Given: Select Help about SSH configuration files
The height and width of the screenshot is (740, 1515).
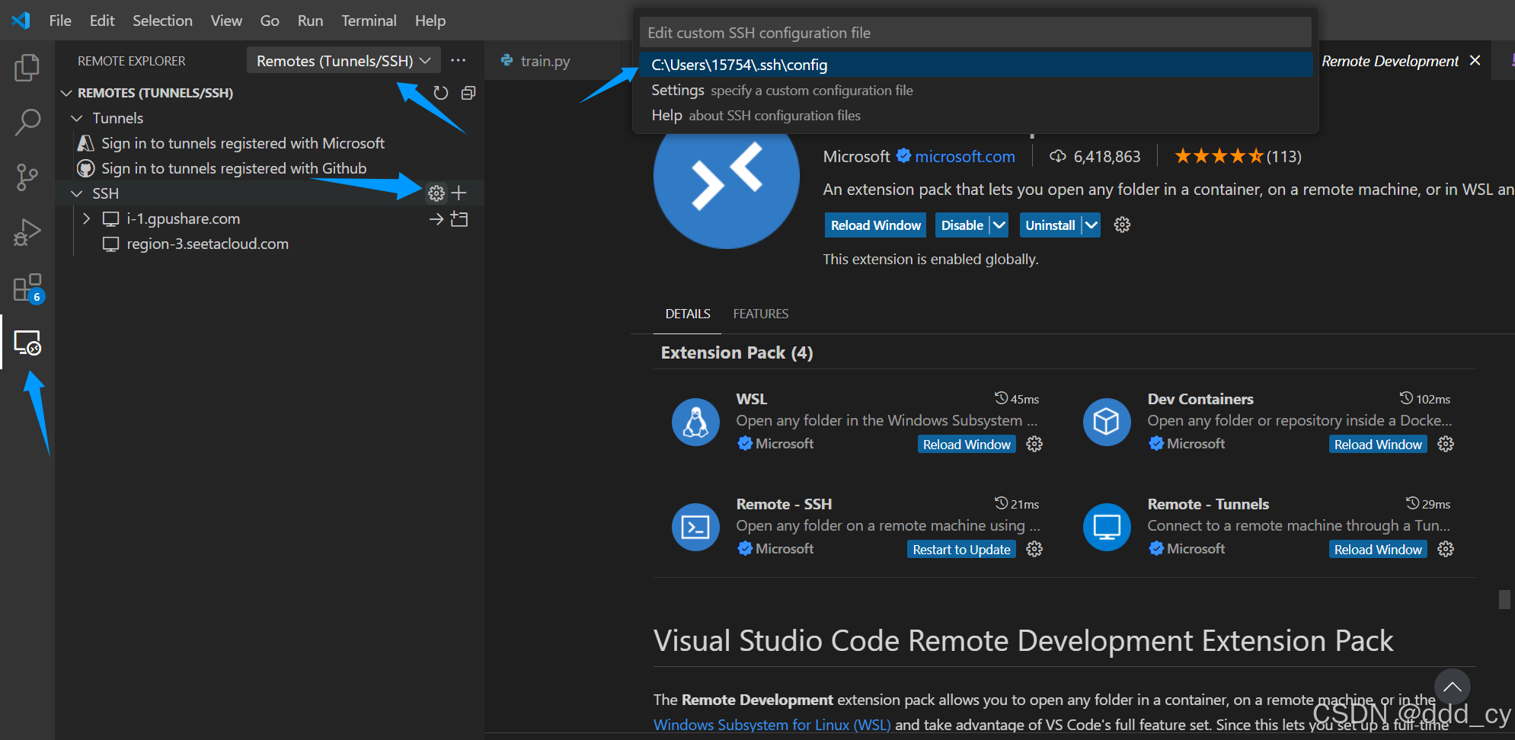Looking at the screenshot, I should (x=976, y=115).
